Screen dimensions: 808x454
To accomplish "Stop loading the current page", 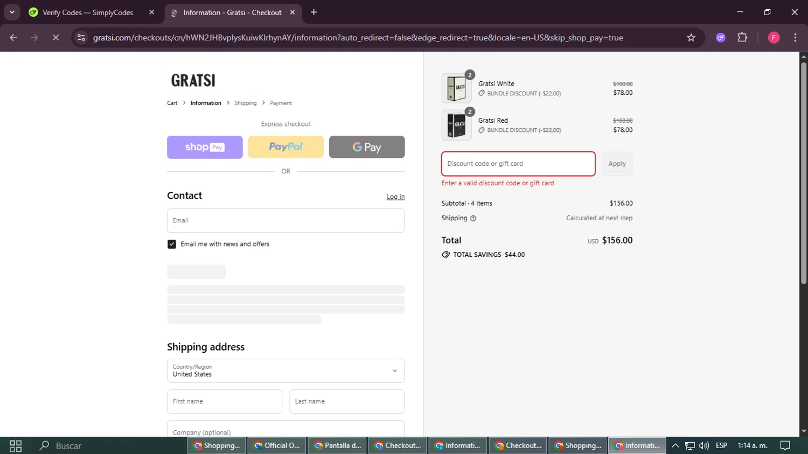I will [x=55, y=38].
